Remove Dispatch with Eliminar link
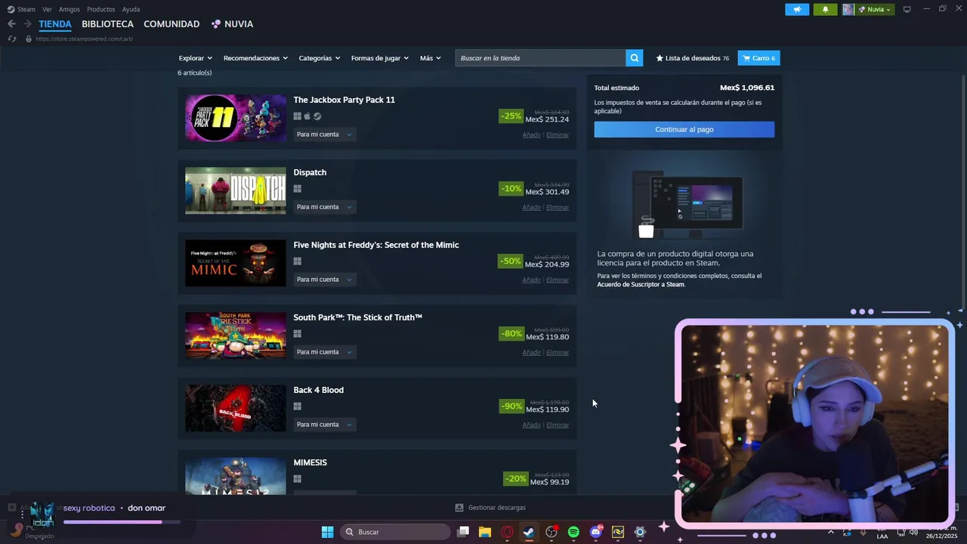Screen dimensions: 967x544 [558, 207]
